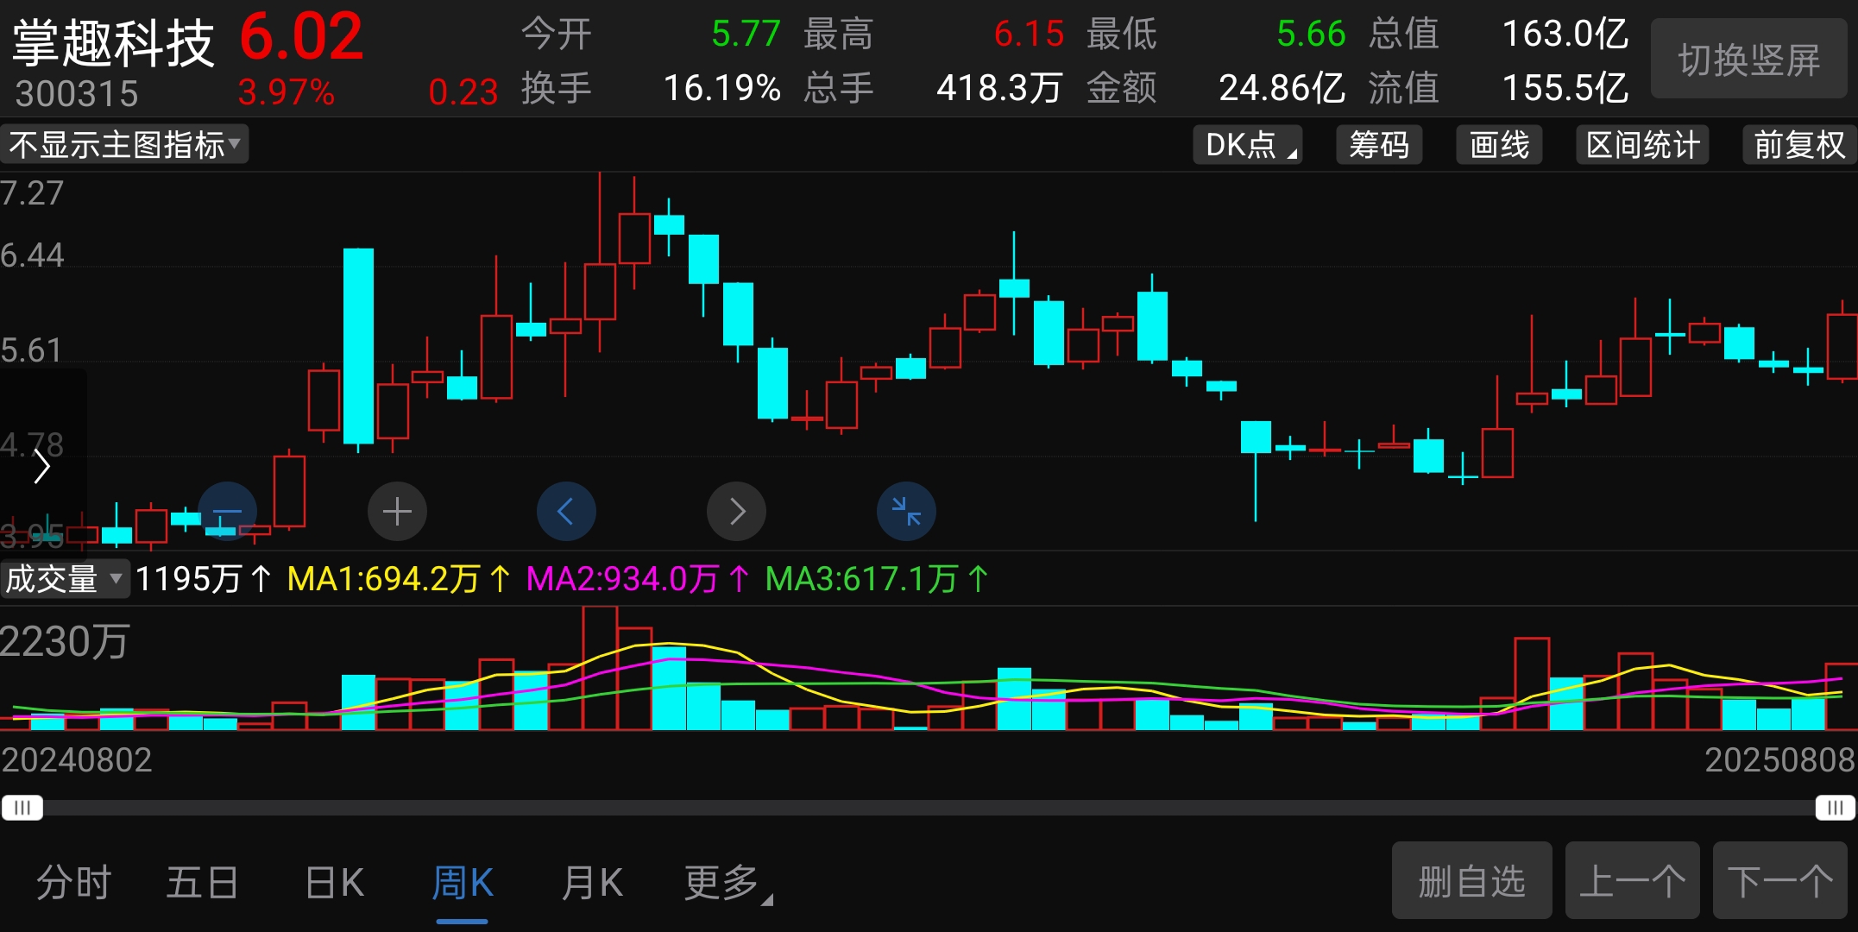Click the 流值 value 155.5亿
Screen dimensions: 1858x932
[x=1565, y=88]
